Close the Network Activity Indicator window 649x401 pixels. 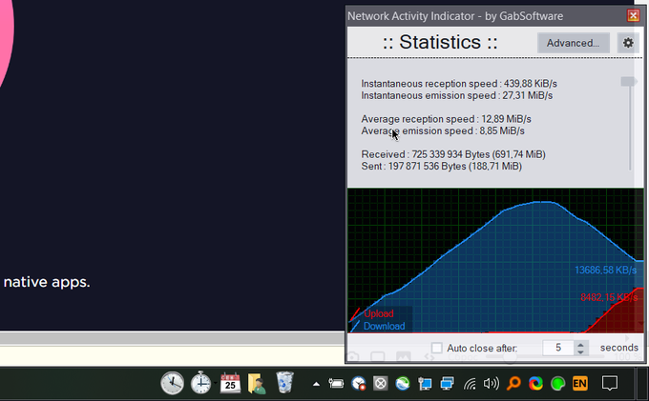(x=633, y=16)
